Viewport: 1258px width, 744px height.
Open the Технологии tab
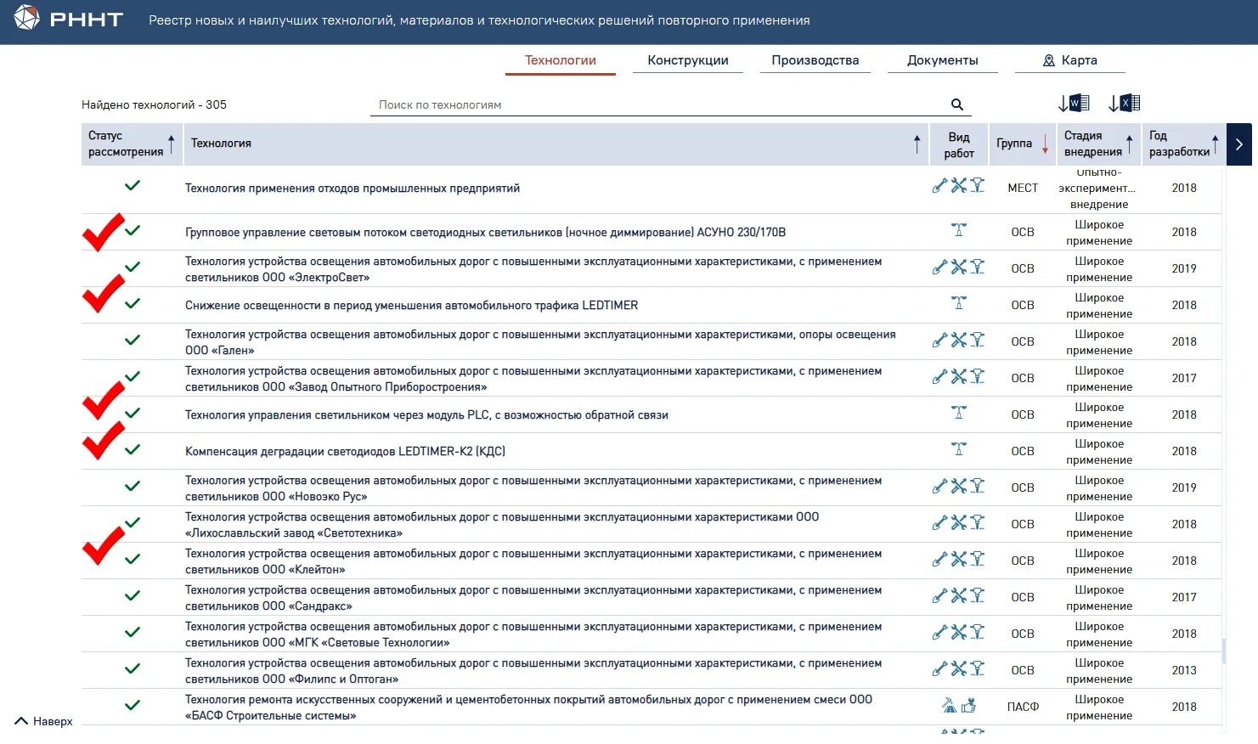coord(561,60)
